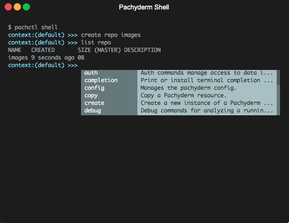Screen dimensions: 289x223
Task: Click the 'Auth commands manage access' description
Action: click(x=207, y=73)
